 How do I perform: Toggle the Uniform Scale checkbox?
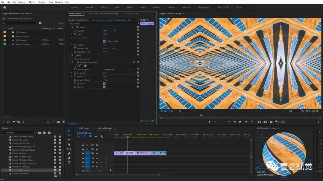pyautogui.click(x=104, y=41)
